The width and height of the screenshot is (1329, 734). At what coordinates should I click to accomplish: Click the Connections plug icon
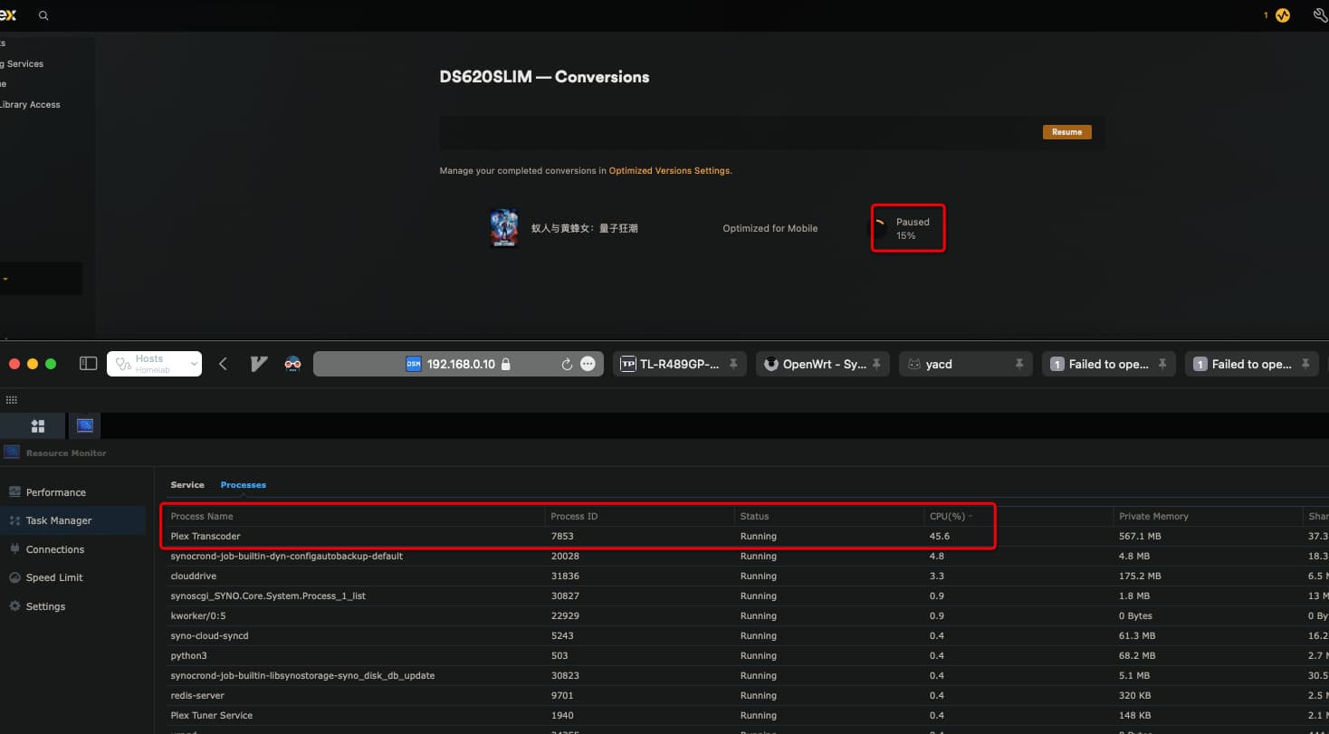coord(14,548)
